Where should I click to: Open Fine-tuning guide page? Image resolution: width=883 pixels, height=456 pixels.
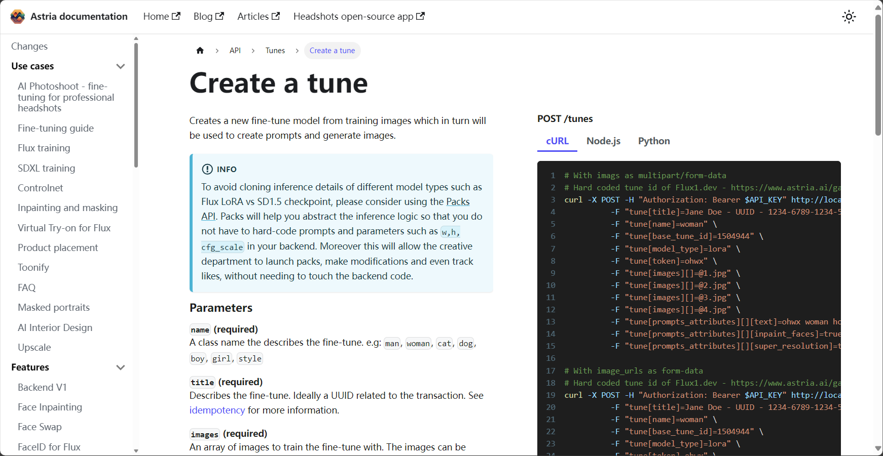pos(56,128)
